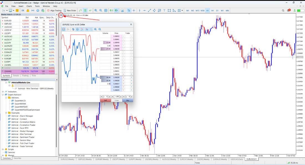
Task: Switch the chart to the candlesticks display
Action: pyautogui.click(x=85, y=11)
